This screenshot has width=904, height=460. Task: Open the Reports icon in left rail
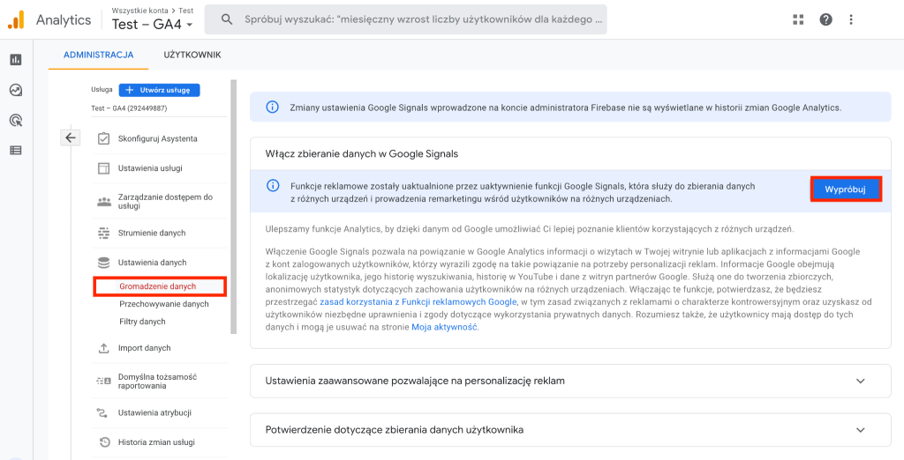pos(16,60)
